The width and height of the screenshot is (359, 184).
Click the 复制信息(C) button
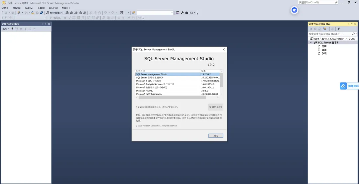pyautogui.click(x=215, y=107)
